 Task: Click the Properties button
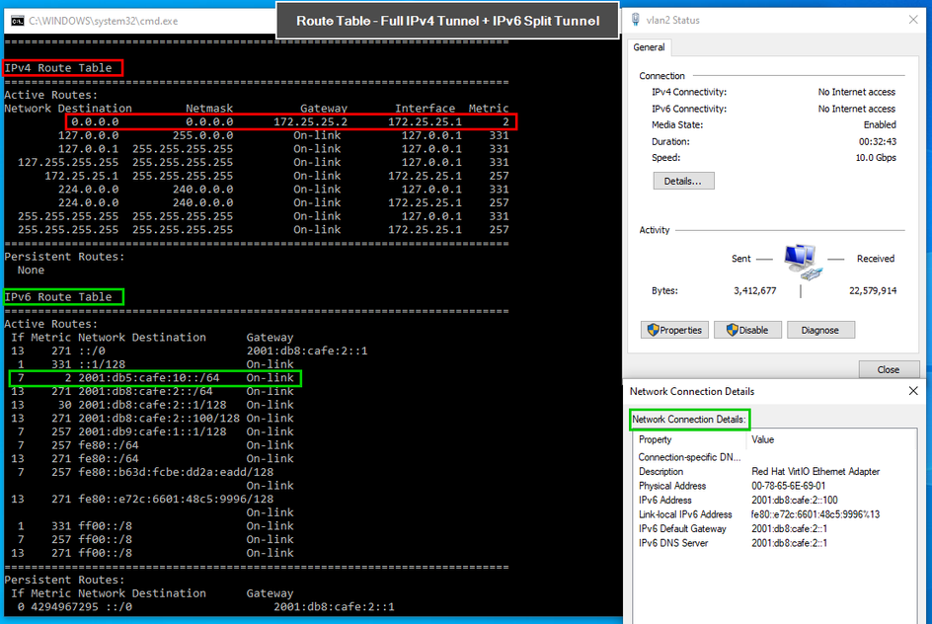coord(674,330)
